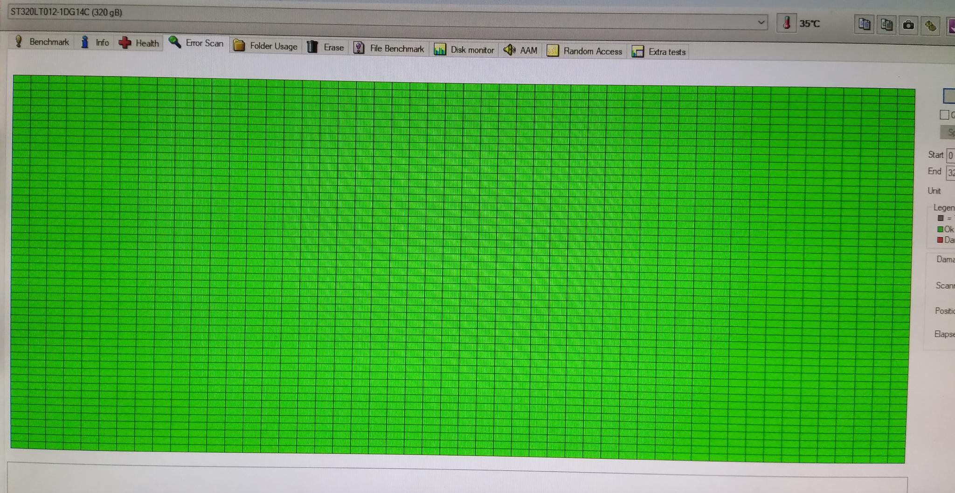Open the Benchmark tab
Viewport: 955px width, 493px height.
pos(42,42)
